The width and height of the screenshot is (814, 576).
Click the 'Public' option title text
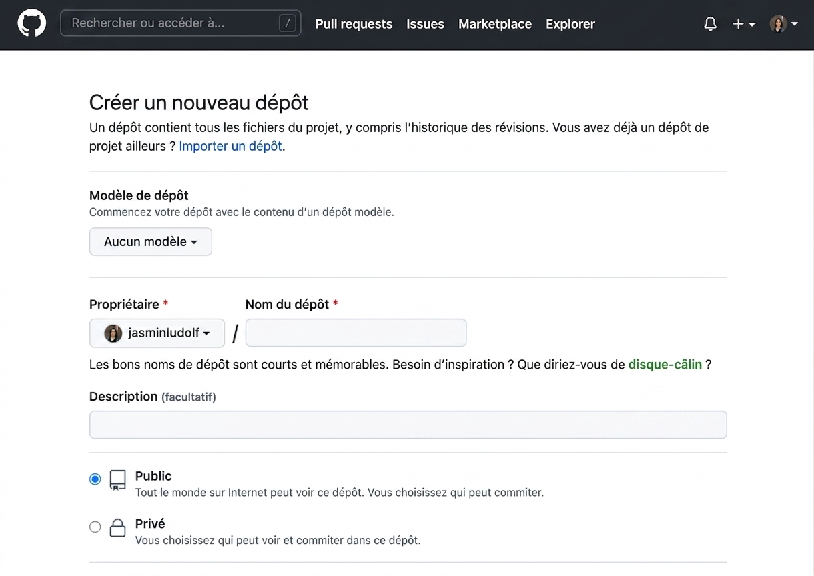pyautogui.click(x=153, y=476)
